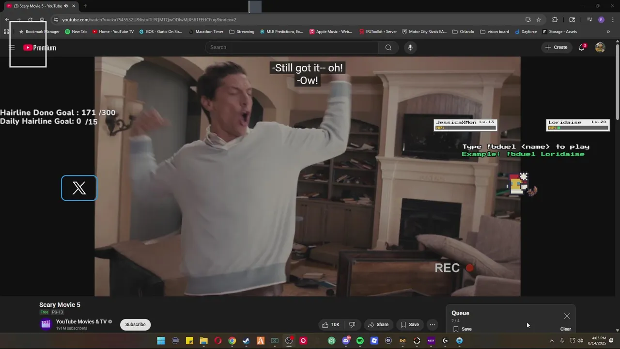Click the Share button
620x349 pixels.
pyautogui.click(x=378, y=325)
